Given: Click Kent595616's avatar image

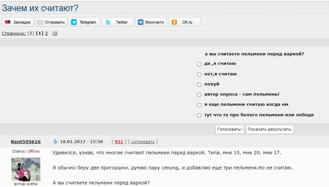Looking at the screenshot, I should click(26, 170).
